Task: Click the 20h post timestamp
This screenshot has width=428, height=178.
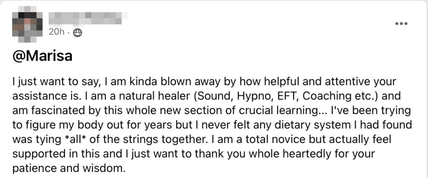Action: pos(56,32)
